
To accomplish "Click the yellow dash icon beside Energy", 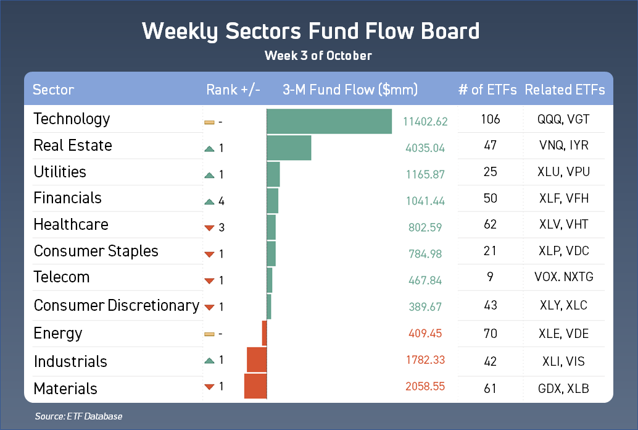I will pos(209,334).
